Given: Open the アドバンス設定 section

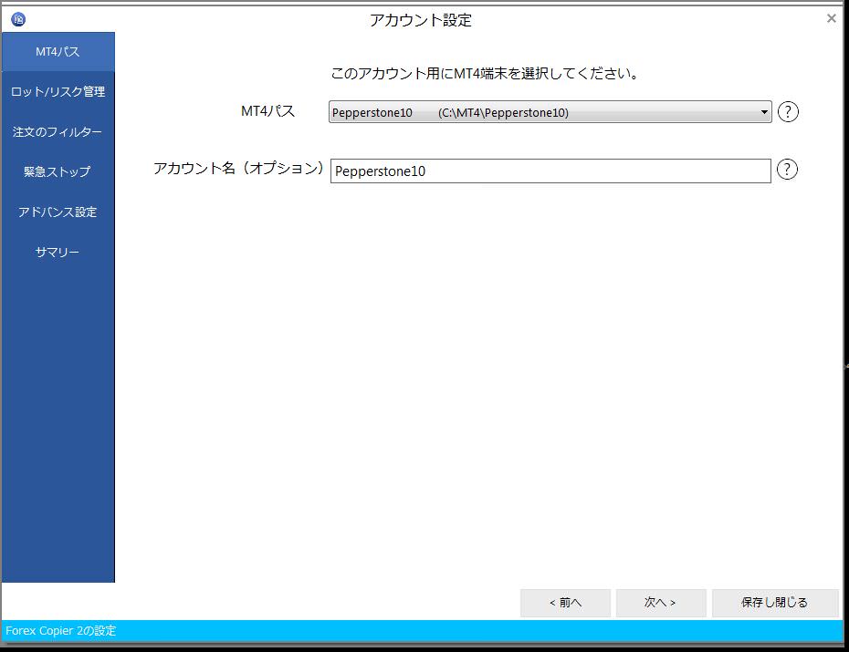Looking at the screenshot, I should pos(57,212).
